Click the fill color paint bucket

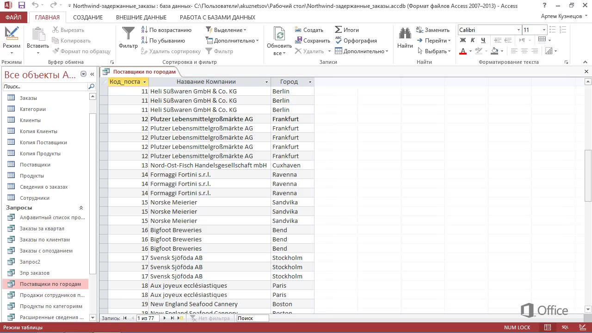[494, 51]
